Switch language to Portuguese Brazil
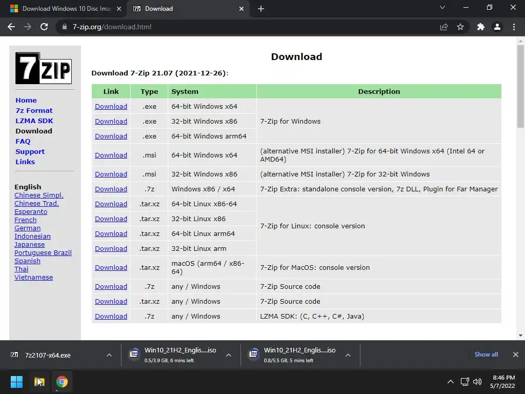Viewport: 525px width, 394px height. click(x=43, y=253)
